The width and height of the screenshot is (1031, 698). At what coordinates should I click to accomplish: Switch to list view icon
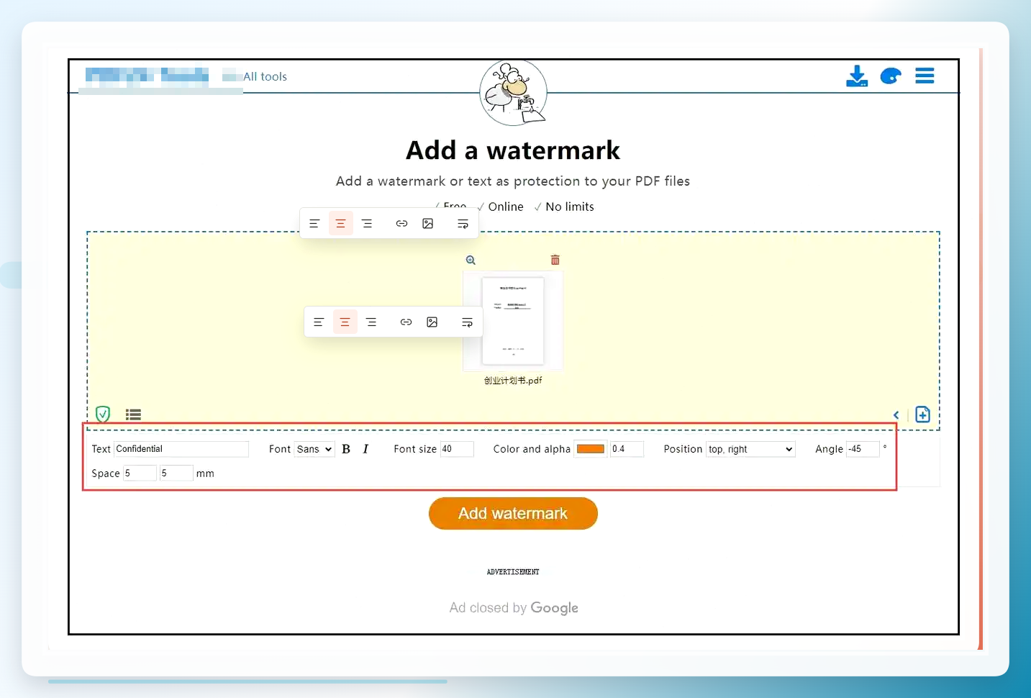[x=133, y=414]
